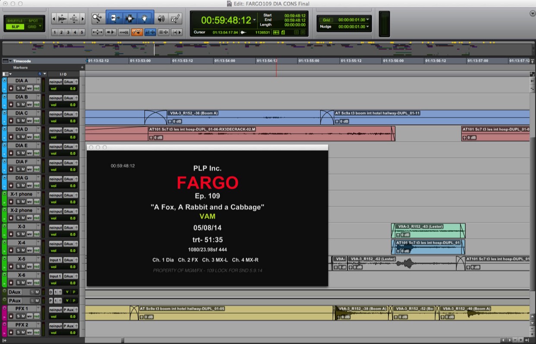
Task: Record-enable the DIA C track
Action: pyautogui.click(x=11, y=121)
